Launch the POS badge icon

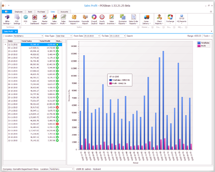coord(25,20)
